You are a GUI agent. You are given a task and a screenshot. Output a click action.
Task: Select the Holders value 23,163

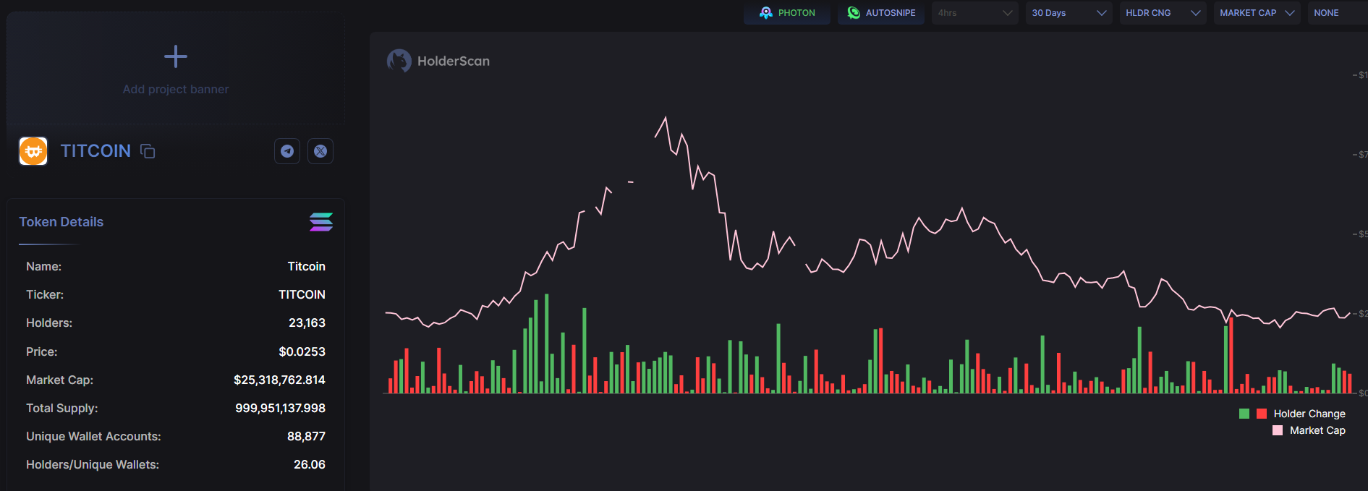(x=307, y=323)
